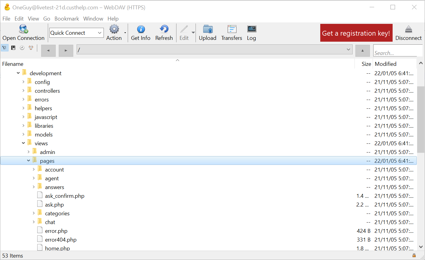This screenshot has height=260, width=425.
Task: Collapse the development folder
Action: click(x=18, y=73)
